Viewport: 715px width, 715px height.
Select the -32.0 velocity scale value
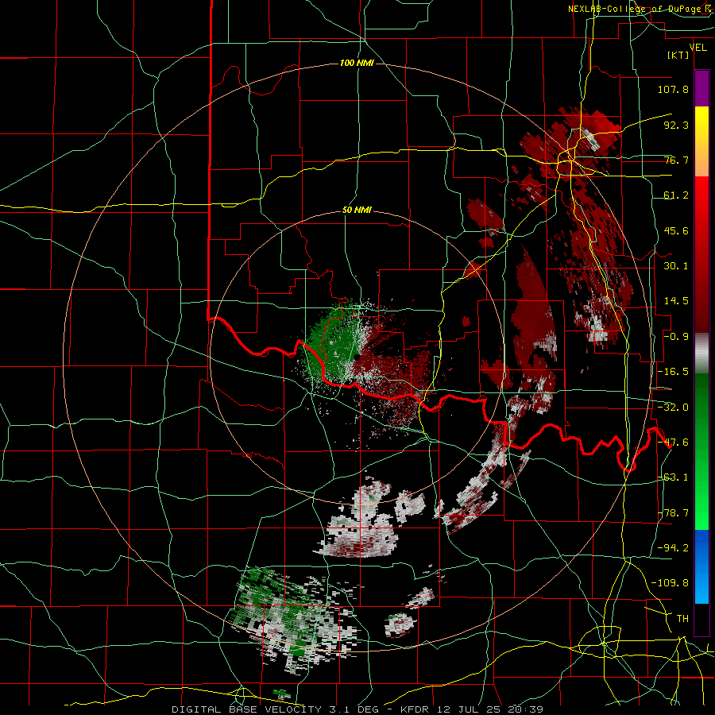coord(673,408)
